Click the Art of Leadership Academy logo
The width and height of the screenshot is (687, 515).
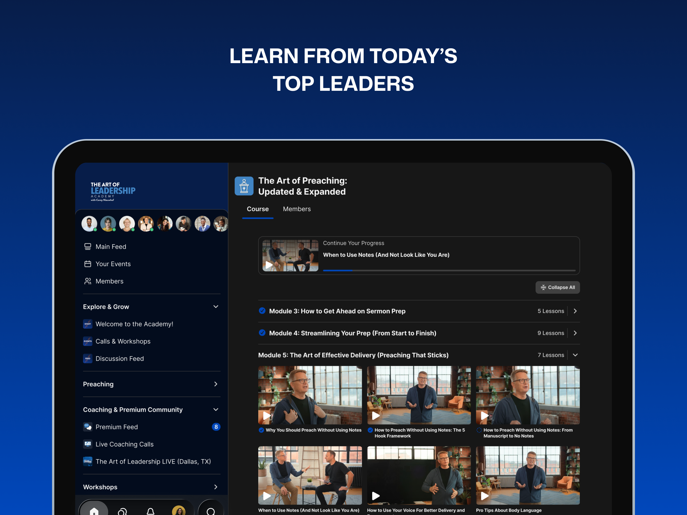[113, 192]
